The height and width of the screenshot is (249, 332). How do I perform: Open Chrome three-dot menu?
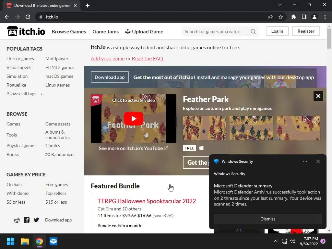pos(325,17)
